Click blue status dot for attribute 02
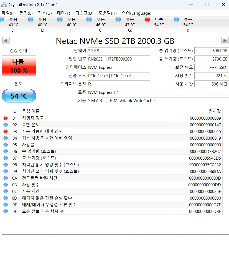The height and width of the screenshot is (259, 229). click(6, 125)
